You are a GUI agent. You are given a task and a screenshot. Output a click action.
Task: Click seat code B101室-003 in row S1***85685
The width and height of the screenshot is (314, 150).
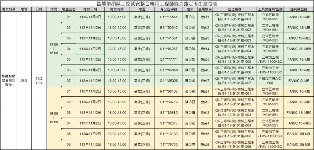click(235, 112)
